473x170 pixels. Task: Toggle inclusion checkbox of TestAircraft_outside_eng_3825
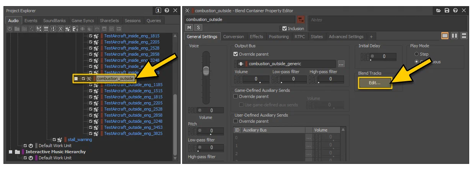(91, 133)
